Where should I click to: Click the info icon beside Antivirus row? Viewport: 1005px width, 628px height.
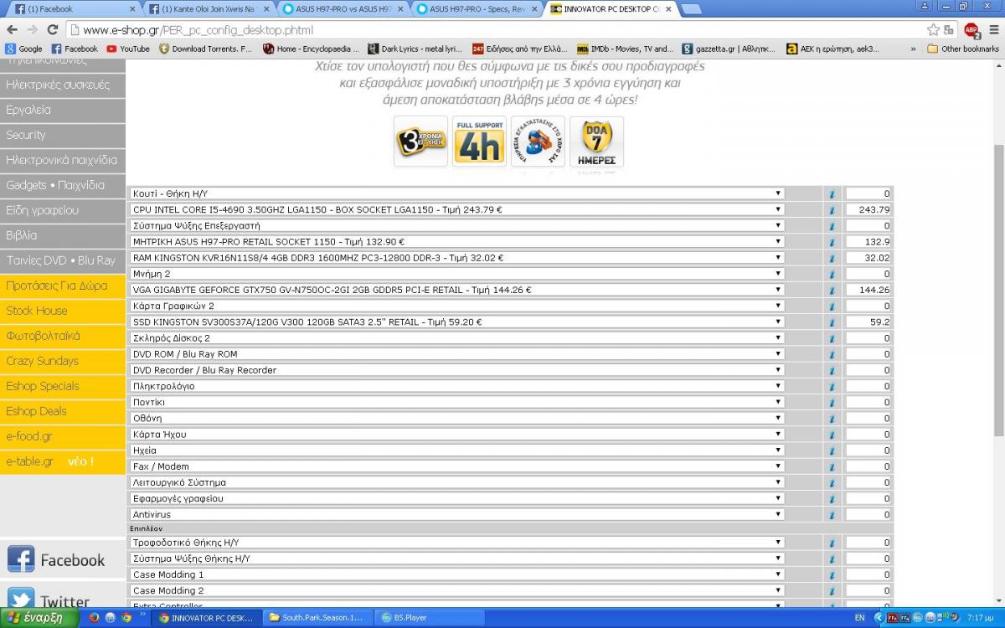point(832,514)
